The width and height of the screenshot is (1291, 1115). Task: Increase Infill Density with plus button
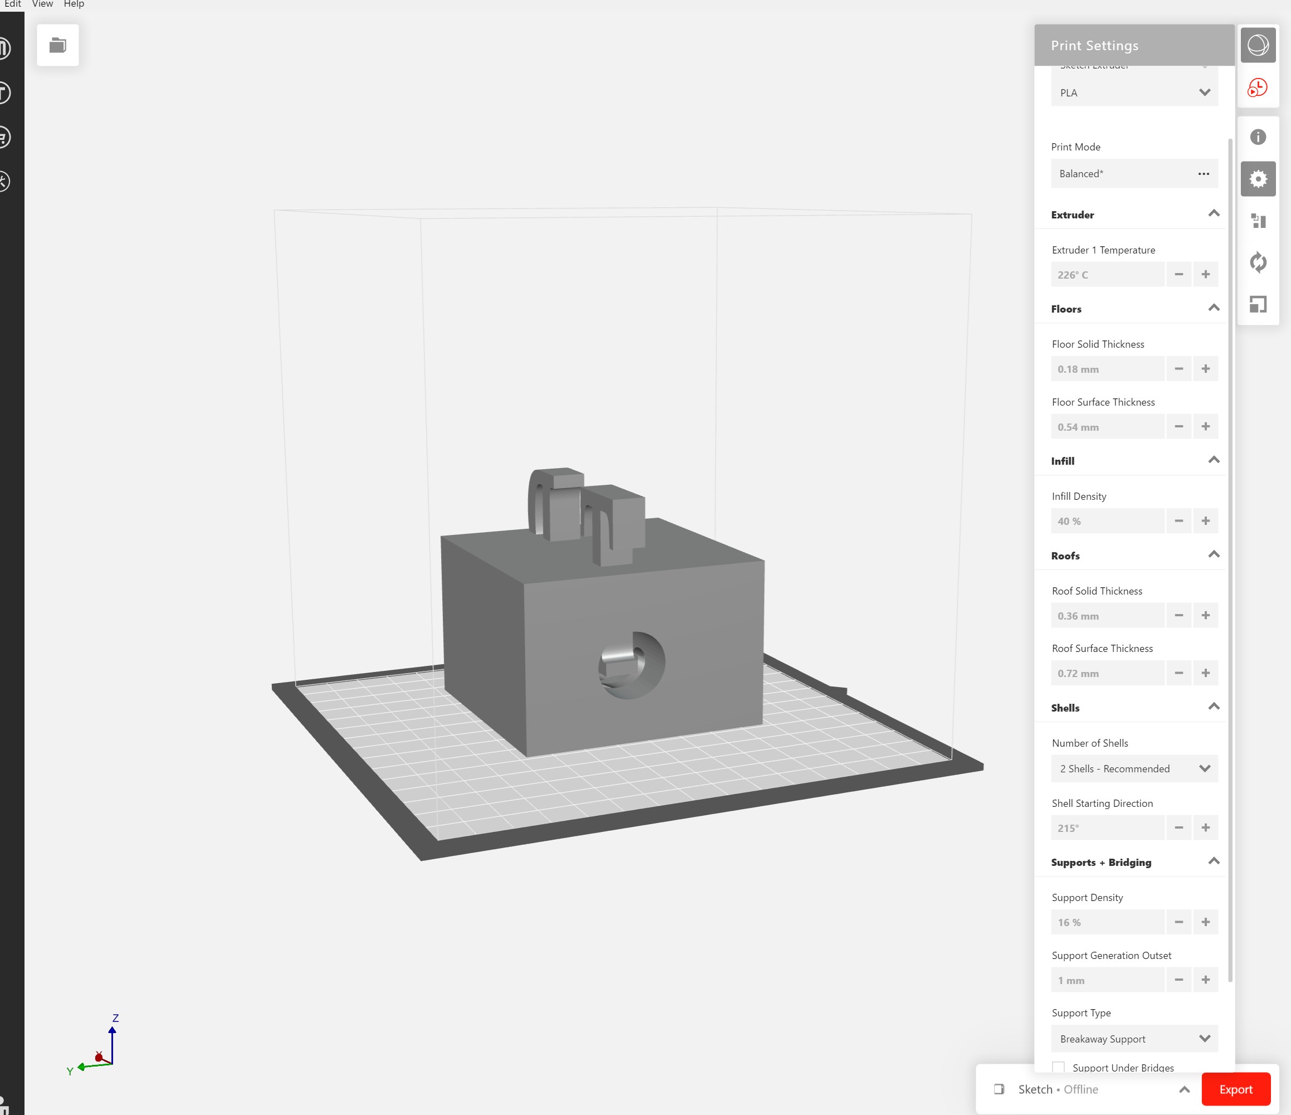click(1205, 521)
